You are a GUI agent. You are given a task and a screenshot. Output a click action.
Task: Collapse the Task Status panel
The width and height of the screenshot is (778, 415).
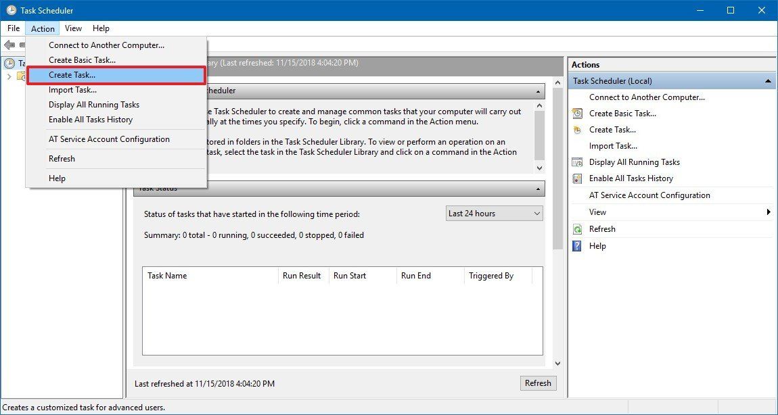tap(539, 188)
